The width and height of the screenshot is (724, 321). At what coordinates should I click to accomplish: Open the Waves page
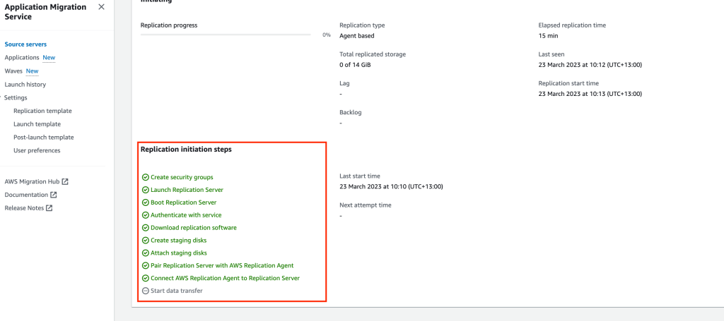tap(14, 71)
